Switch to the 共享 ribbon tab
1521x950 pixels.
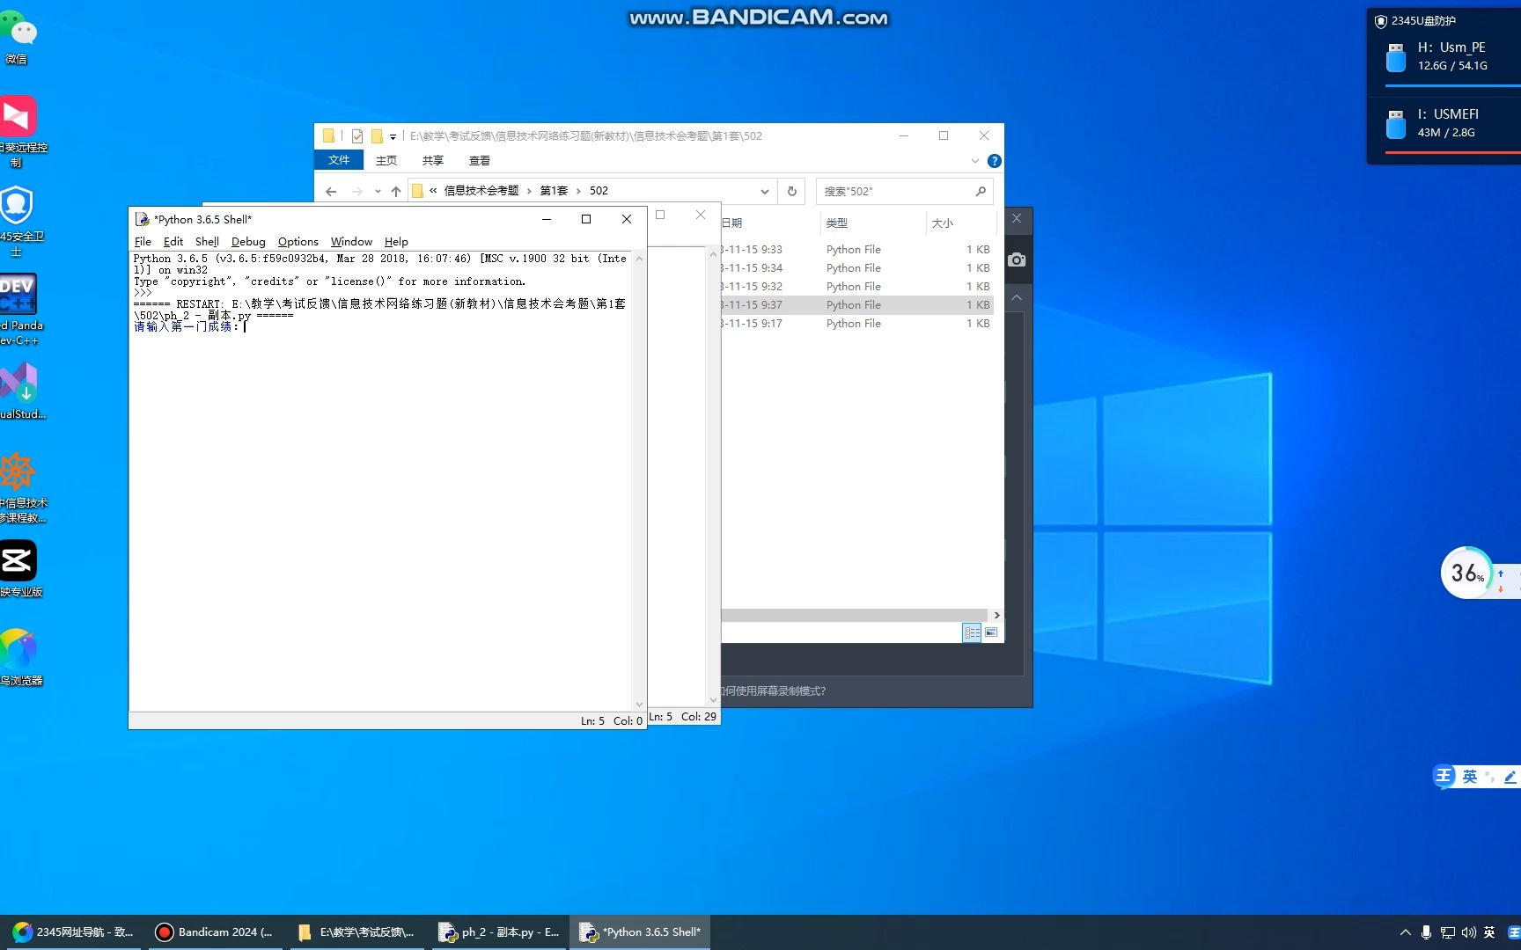(x=433, y=161)
